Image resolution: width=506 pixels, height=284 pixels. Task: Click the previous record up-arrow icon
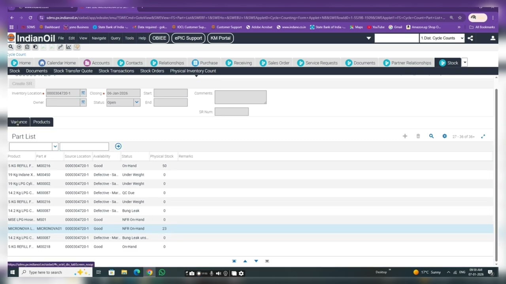click(245, 261)
